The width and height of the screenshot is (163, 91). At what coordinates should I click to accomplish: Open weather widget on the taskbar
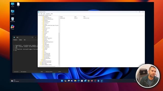(x=15, y=81)
